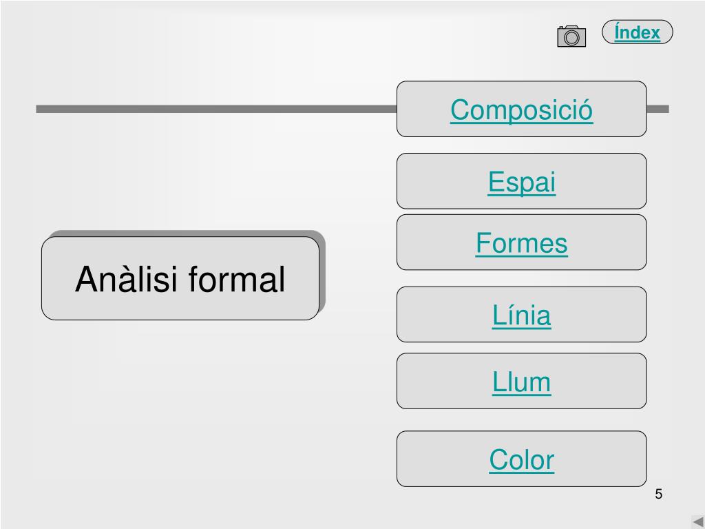Screen dimensions: 705x529
Task: Go to the Formes link
Action: 522,243
